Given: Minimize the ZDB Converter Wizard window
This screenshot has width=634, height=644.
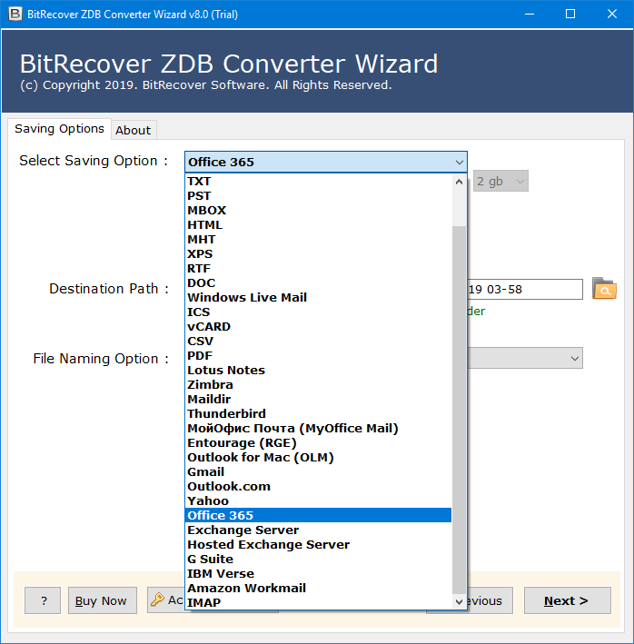Looking at the screenshot, I should 530,14.
